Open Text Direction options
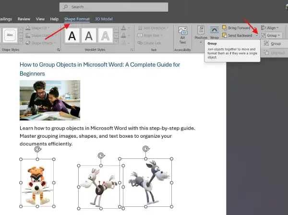The height and width of the screenshot is (215, 288). point(153,28)
